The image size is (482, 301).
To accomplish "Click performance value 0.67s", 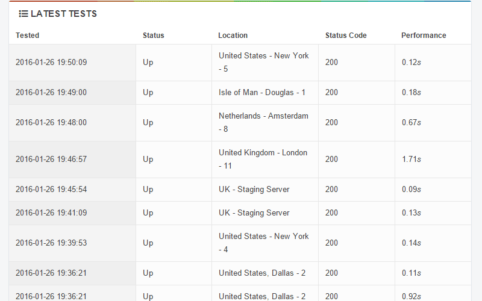I will coord(412,123).
